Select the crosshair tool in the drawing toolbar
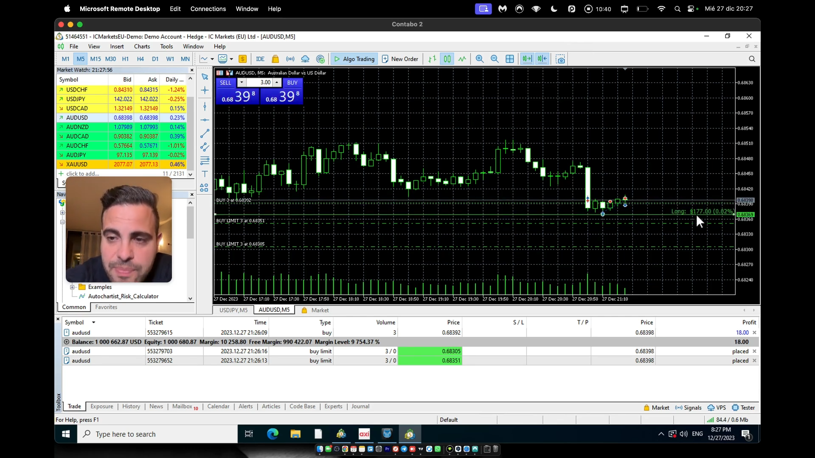This screenshot has width=815, height=458. click(205, 90)
